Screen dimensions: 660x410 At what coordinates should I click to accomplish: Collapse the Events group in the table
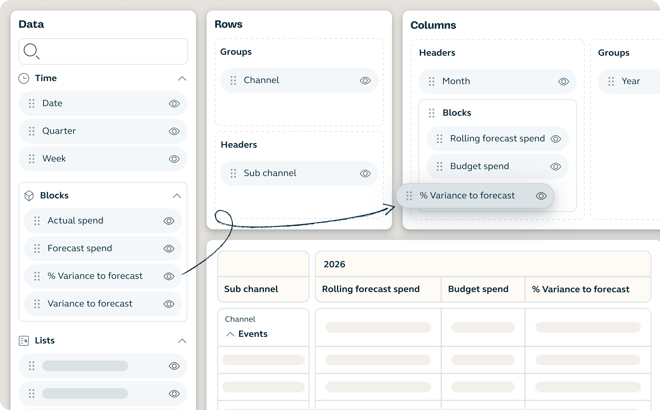[x=230, y=334]
